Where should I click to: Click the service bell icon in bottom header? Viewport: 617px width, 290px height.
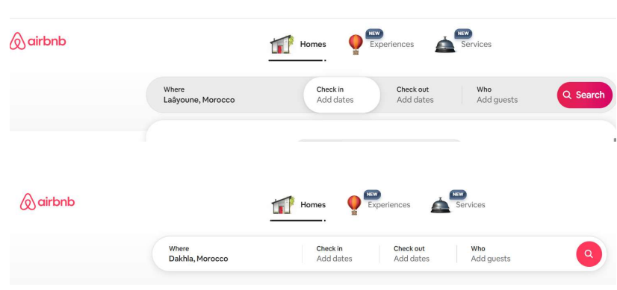(x=440, y=205)
